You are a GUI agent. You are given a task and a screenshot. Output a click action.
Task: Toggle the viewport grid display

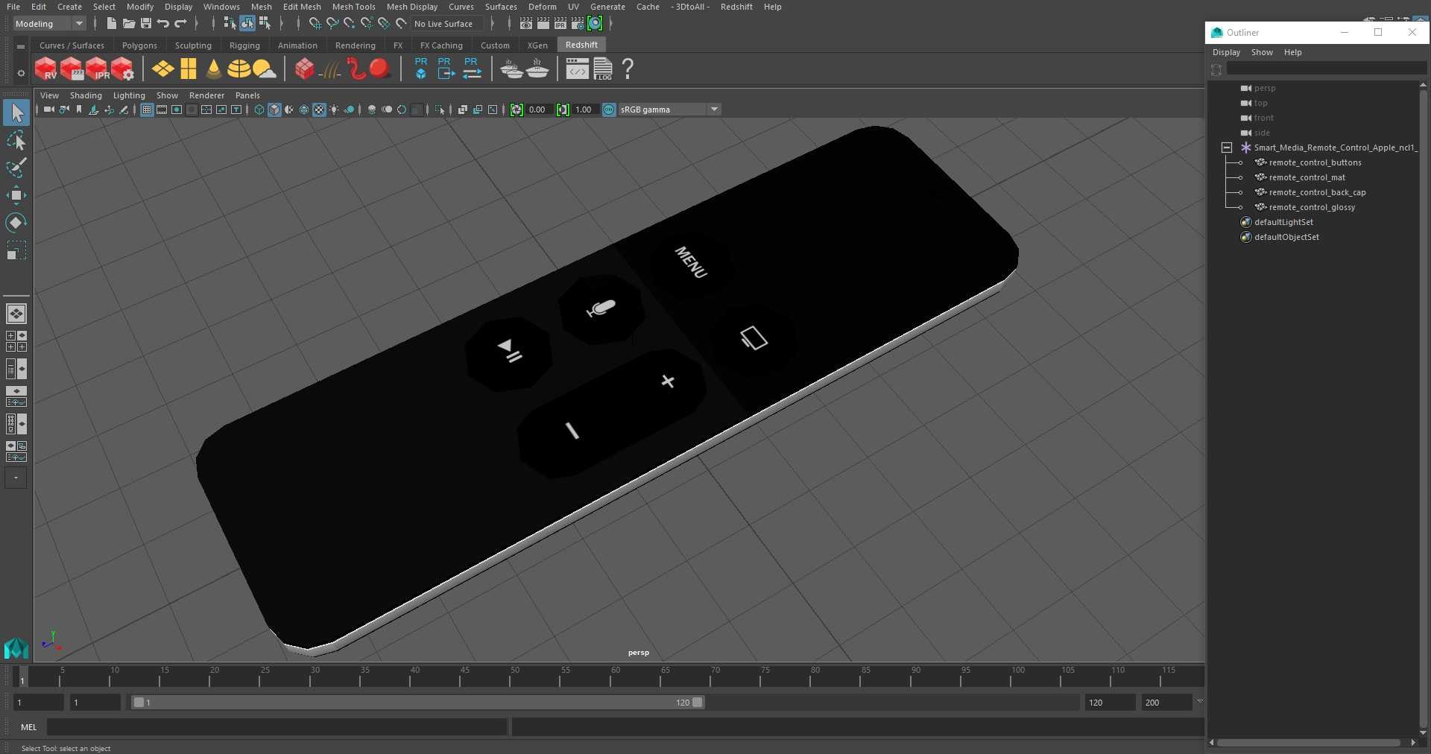click(147, 110)
